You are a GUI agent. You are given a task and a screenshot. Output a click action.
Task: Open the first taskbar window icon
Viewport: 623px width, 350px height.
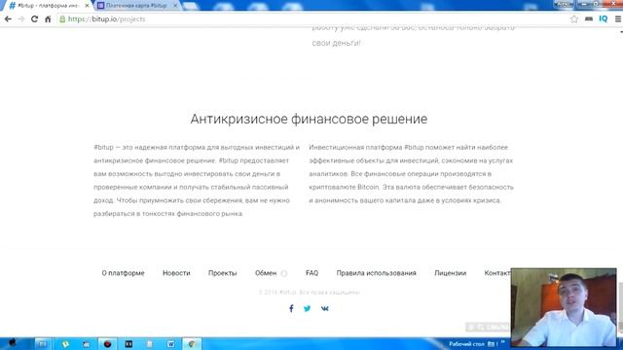click(43, 344)
